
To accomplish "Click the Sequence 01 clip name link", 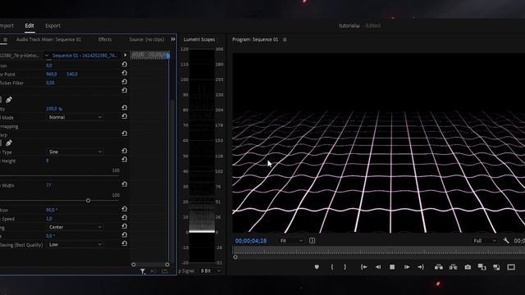I will point(84,55).
